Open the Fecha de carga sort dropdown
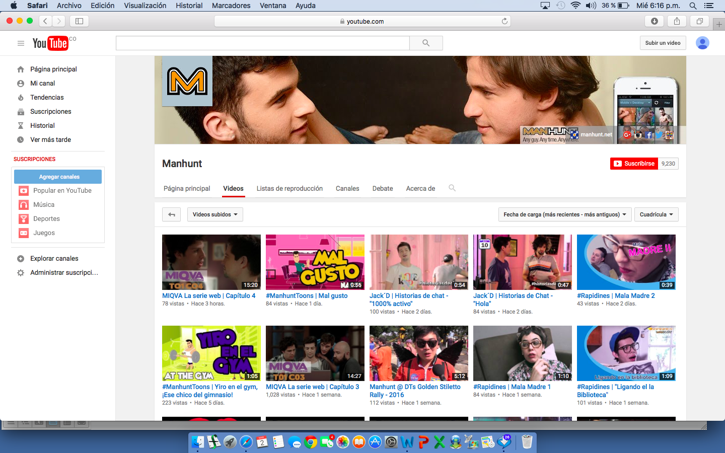 click(x=565, y=214)
